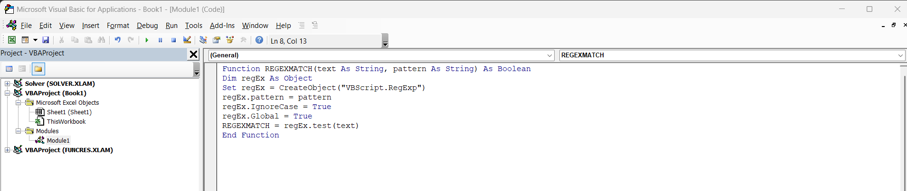Click the code window control icon left of File
This screenshot has height=191, width=907.
point(11,25)
